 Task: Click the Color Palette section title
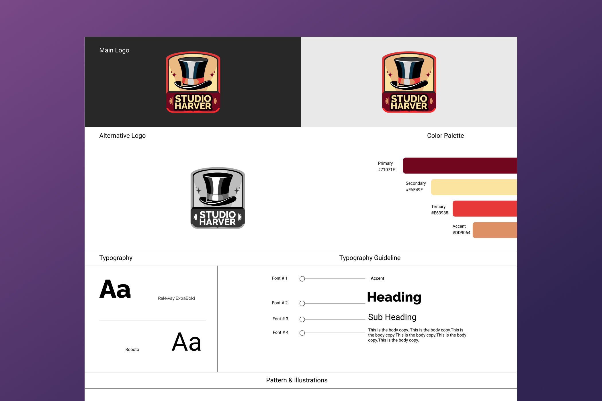point(445,136)
